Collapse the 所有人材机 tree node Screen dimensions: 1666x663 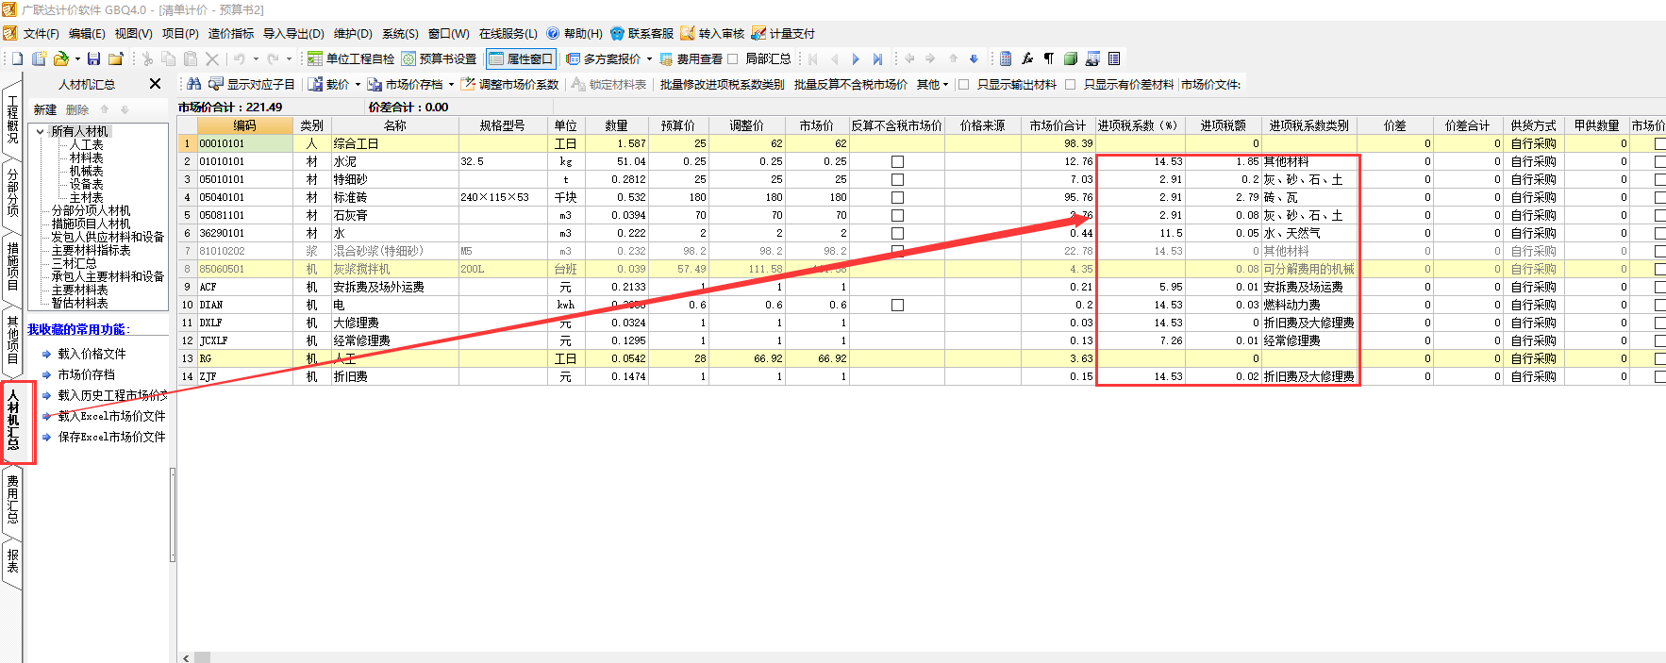point(41,131)
